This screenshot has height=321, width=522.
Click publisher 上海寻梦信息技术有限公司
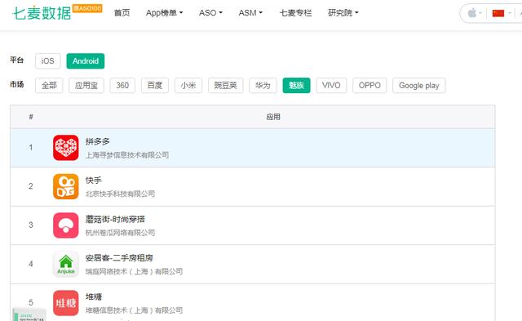pos(127,155)
